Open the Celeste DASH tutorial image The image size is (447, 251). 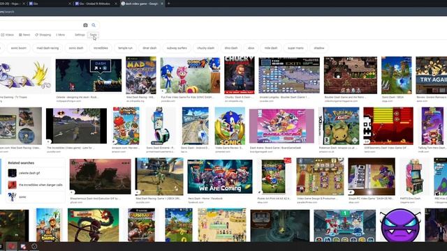(x=89, y=75)
